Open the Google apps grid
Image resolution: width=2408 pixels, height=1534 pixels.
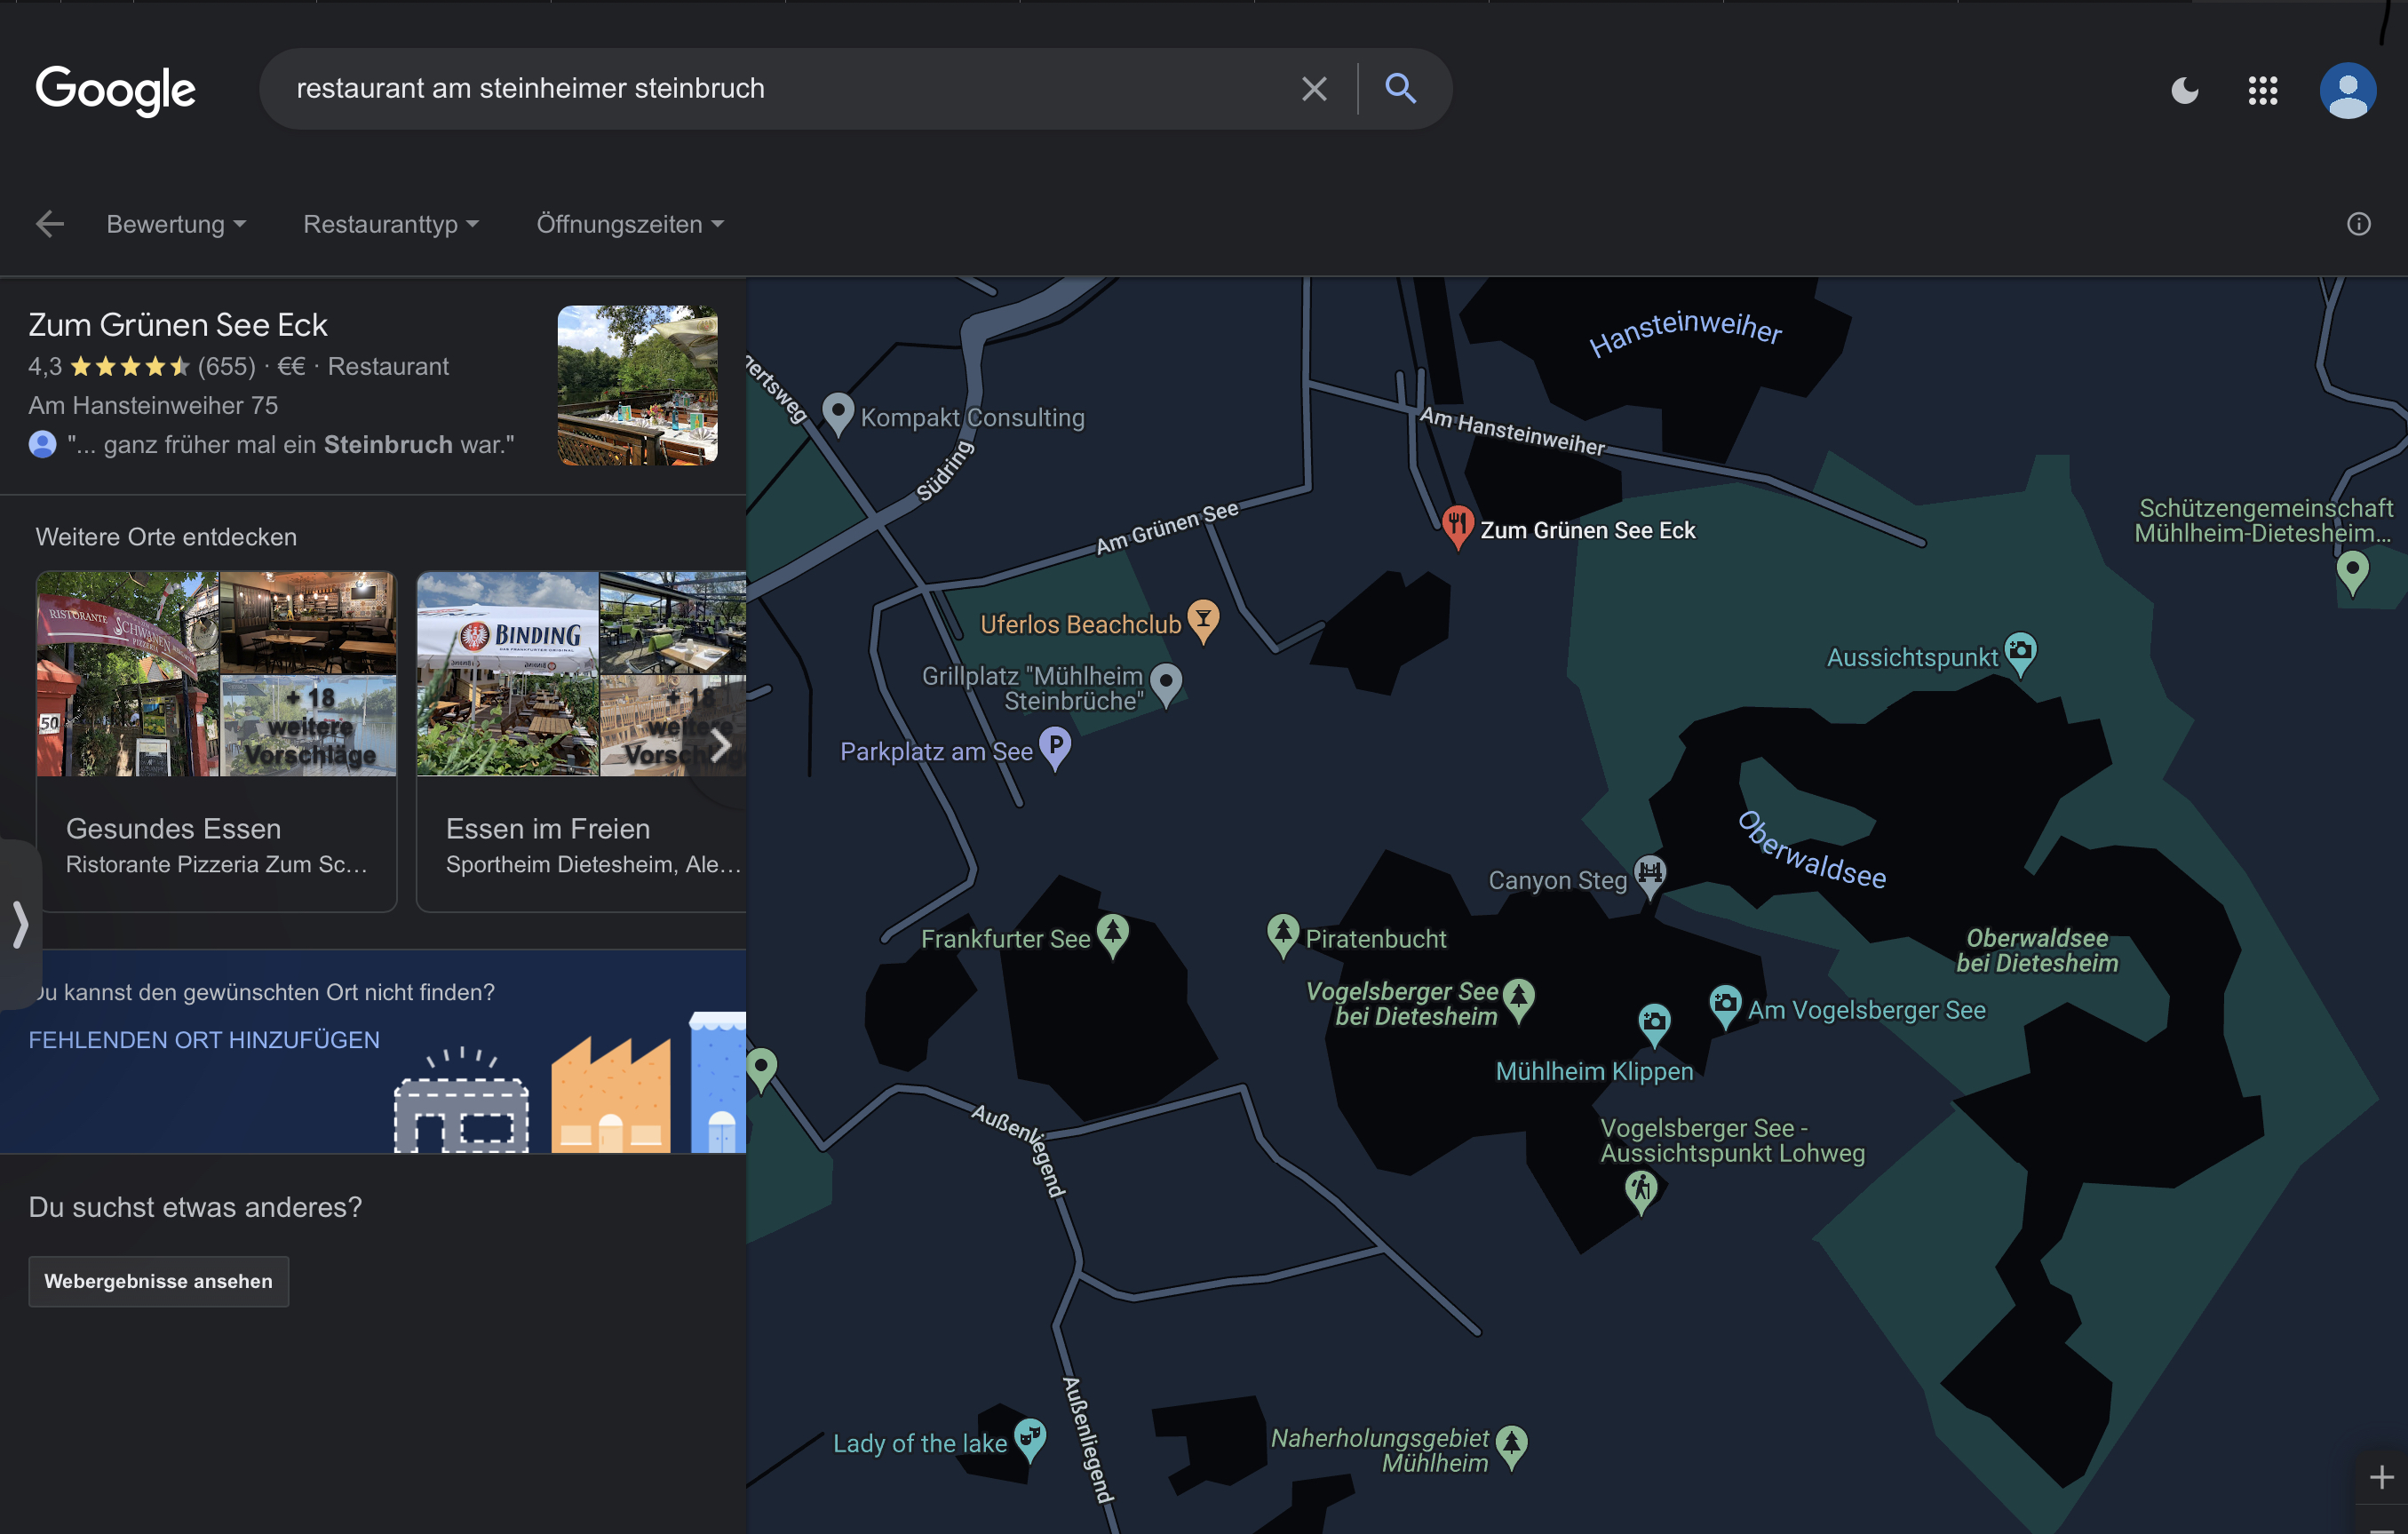2262,91
